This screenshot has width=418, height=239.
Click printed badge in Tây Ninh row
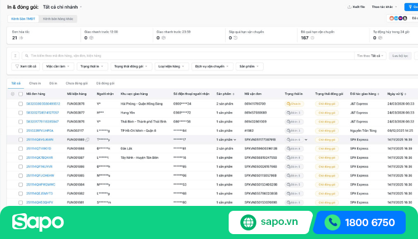[x=294, y=157]
